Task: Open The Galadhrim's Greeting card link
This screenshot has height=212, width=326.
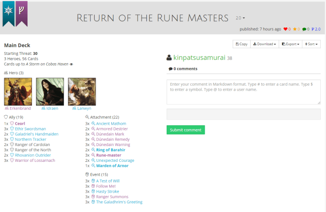Action: tap(119, 202)
